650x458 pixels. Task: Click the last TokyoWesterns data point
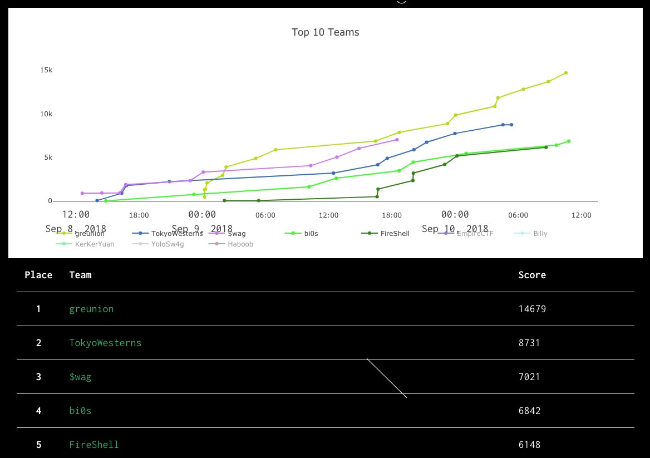(511, 125)
